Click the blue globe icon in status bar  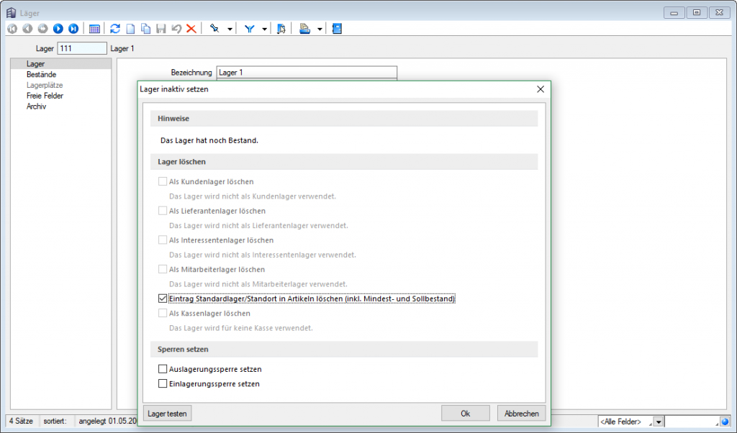[x=725, y=421]
